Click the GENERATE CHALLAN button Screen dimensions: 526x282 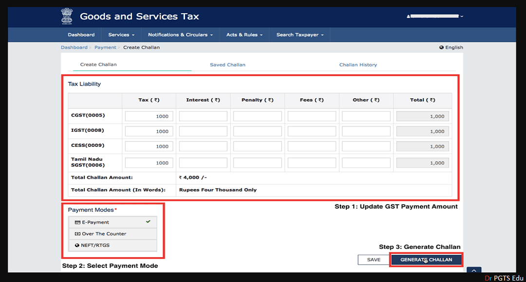pyautogui.click(x=426, y=260)
